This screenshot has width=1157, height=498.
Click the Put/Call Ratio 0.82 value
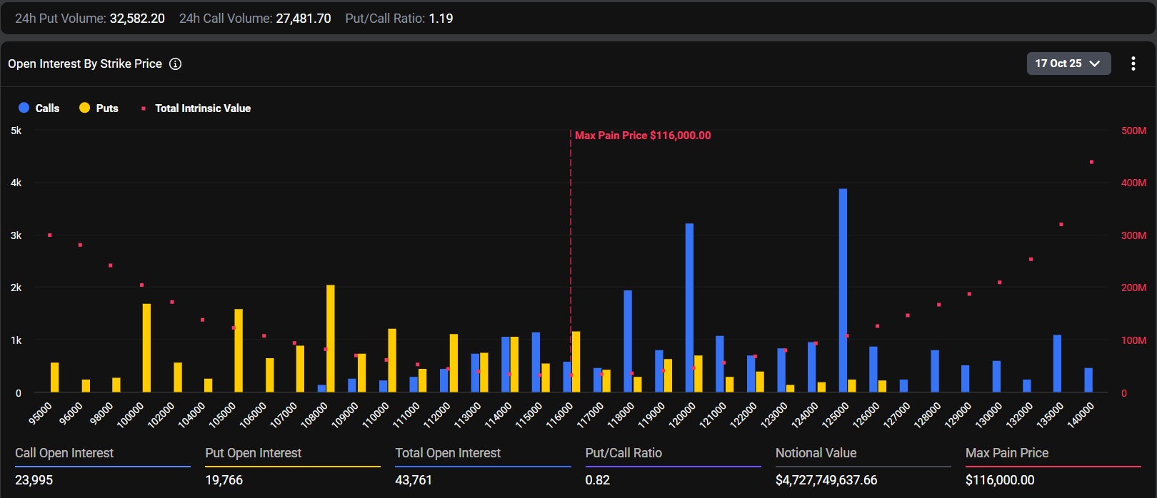597,480
